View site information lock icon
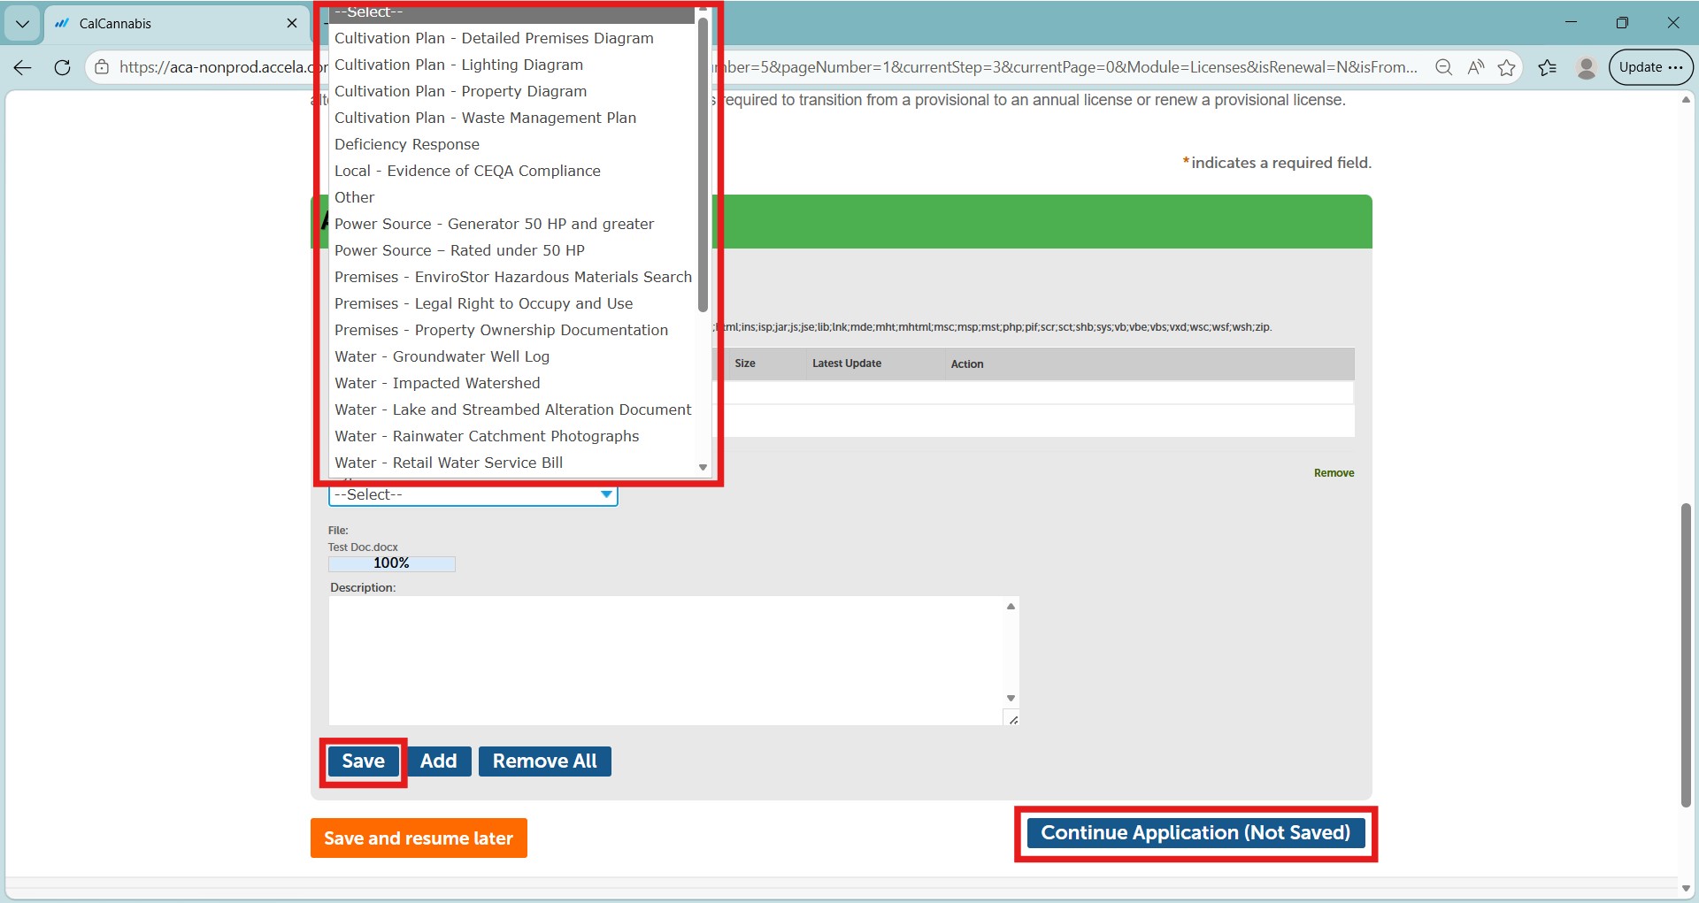 click(x=103, y=67)
